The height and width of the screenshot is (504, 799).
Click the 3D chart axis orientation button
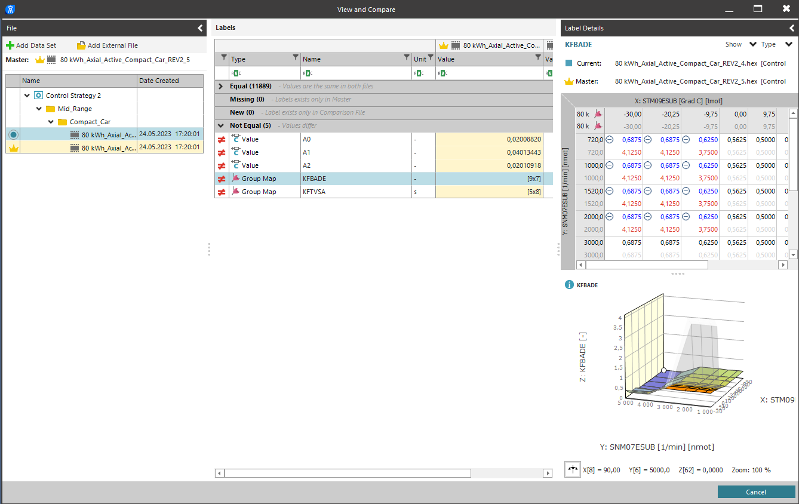pyautogui.click(x=573, y=469)
